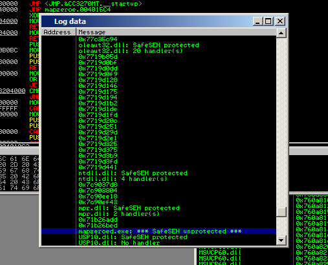328x265 pixels.
Task: Minimize the Log data window
Action: pyautogui.click(x=257, y=21)
